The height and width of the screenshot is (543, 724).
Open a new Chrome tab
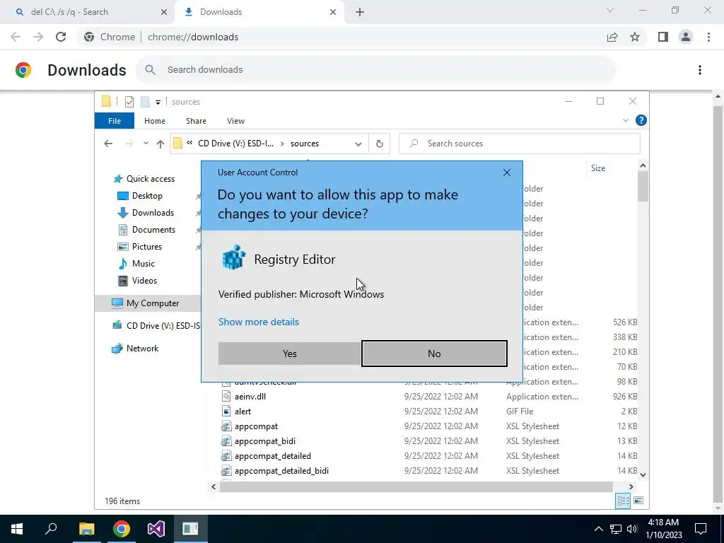(360, 13)
